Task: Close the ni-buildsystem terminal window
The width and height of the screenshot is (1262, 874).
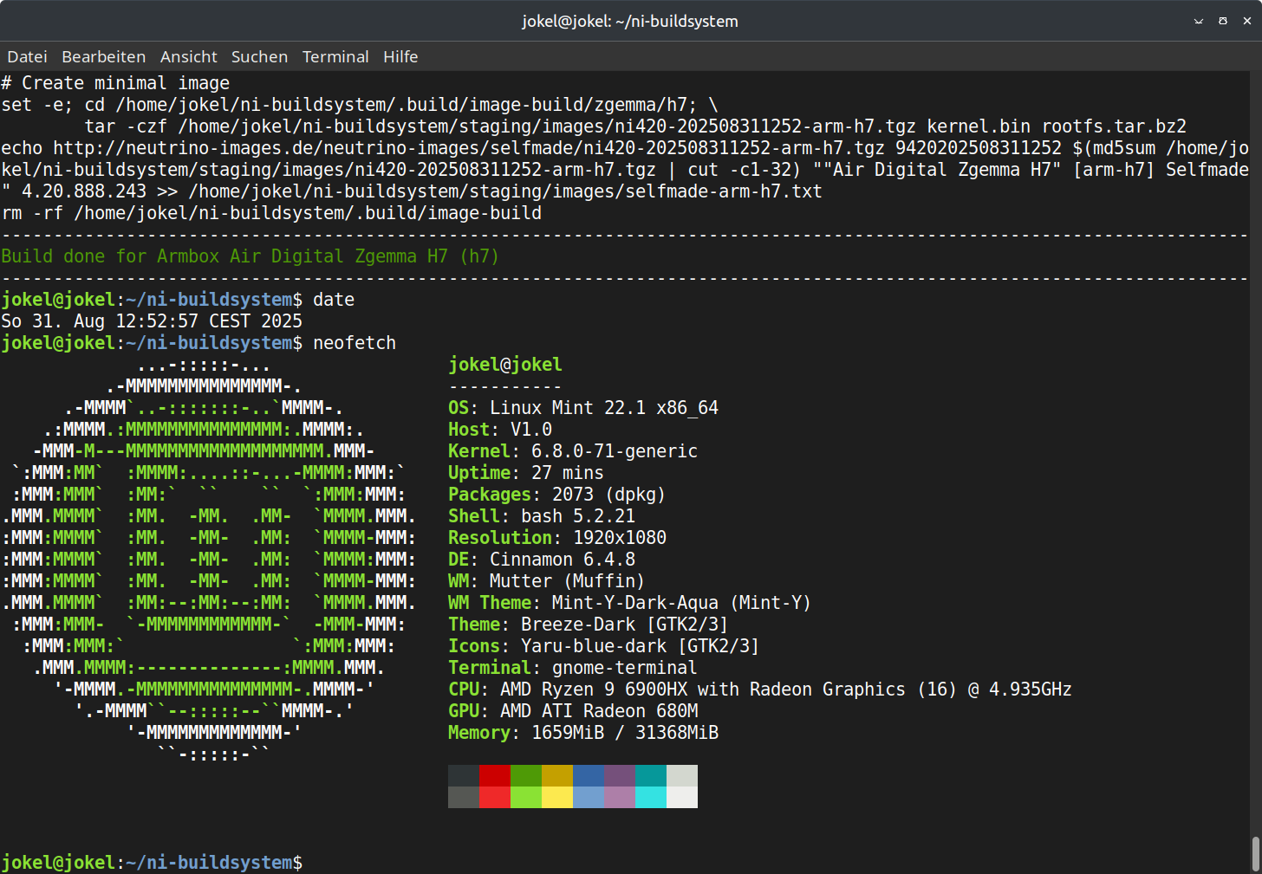Action: pyautogui.click(x=1247, y=21)
